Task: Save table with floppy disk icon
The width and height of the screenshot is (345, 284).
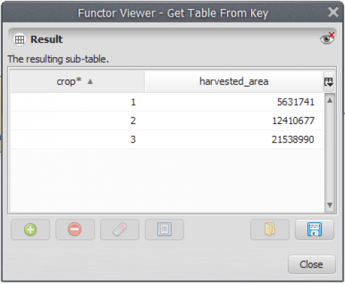Action: pyautogui.click(x=315, y=230)
